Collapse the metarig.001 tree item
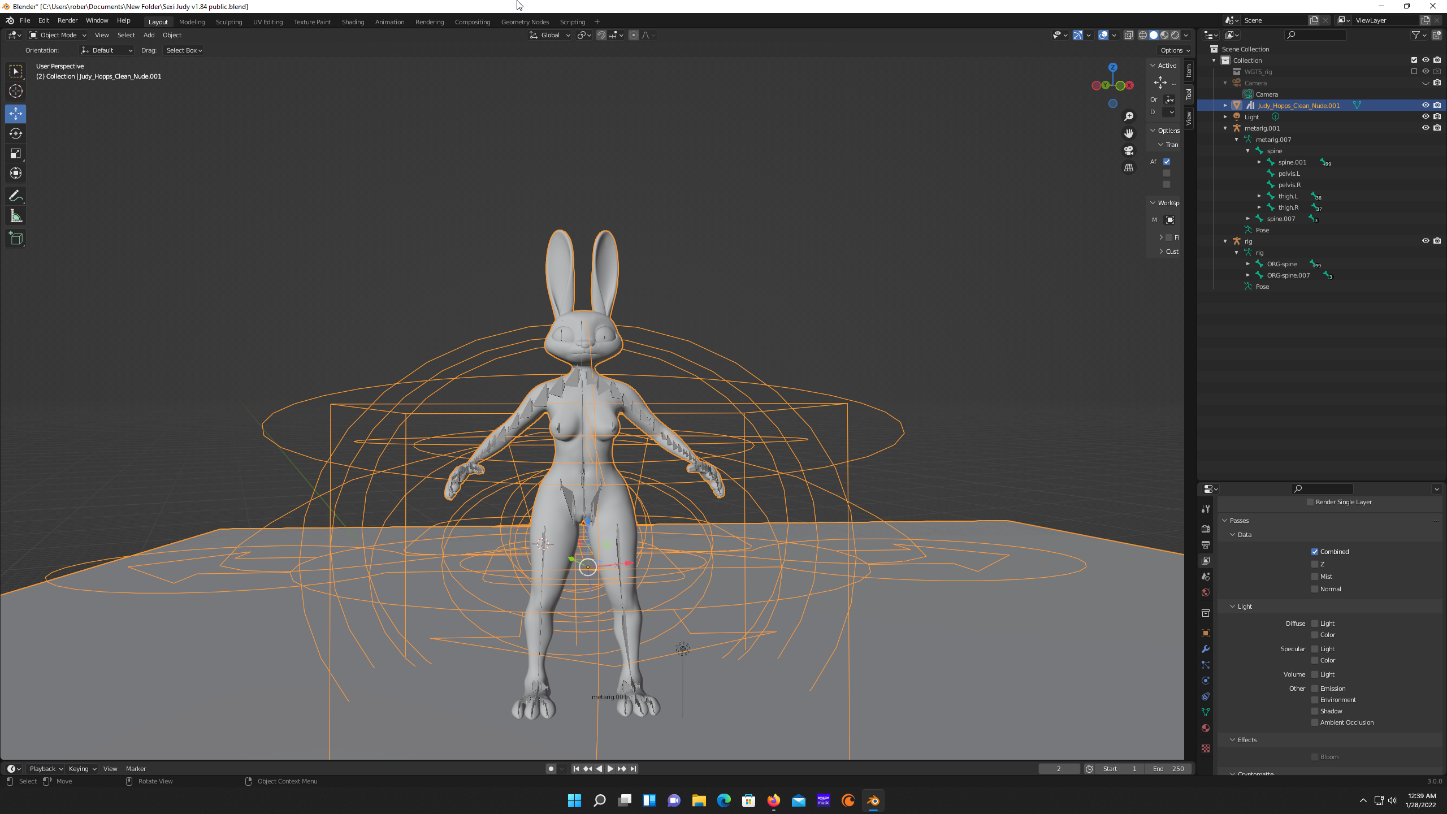Viewport: 1447px width, 814px height. click(1225, 128)
